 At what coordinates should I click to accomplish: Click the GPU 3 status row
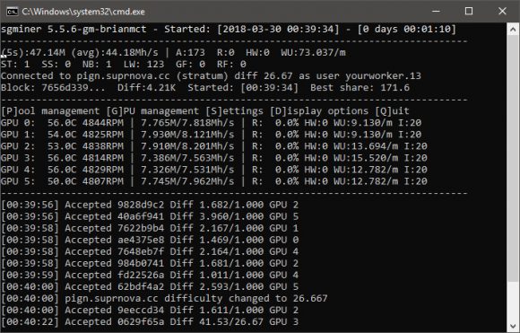coord(214,158)
